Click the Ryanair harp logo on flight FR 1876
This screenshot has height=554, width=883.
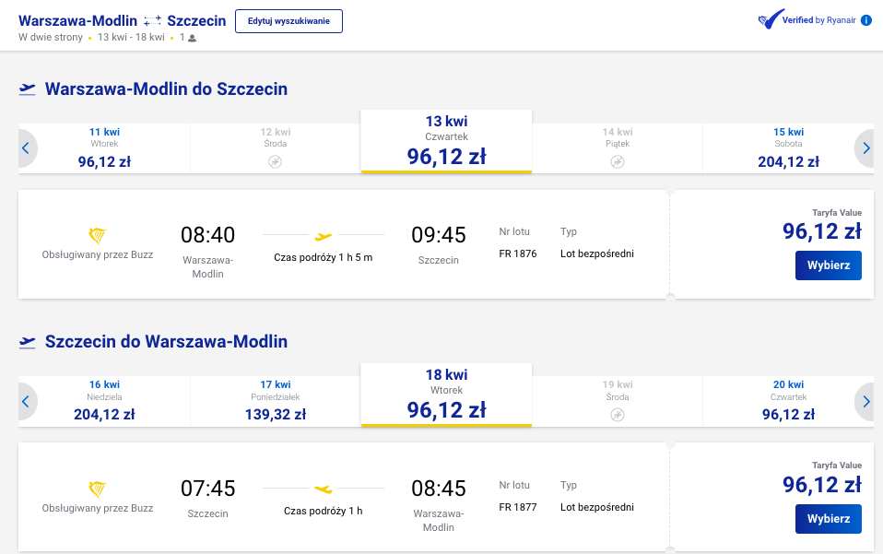(98, 235)
